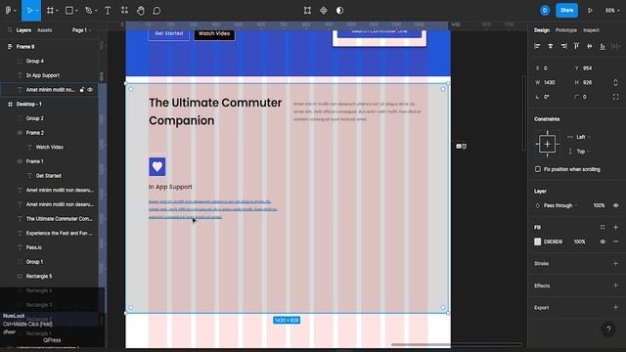This screenshot has height=352, width=626.
Task: Click the Edit object tool in center toolbar
Action: [307, 11]
